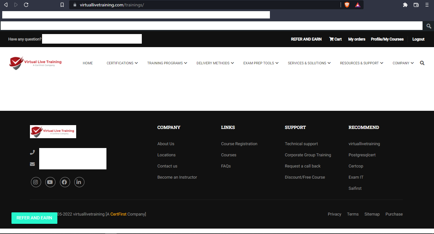434x234 pixels.
Task: Click the phone icon in the footer
Action: click(x=32, y=152)
